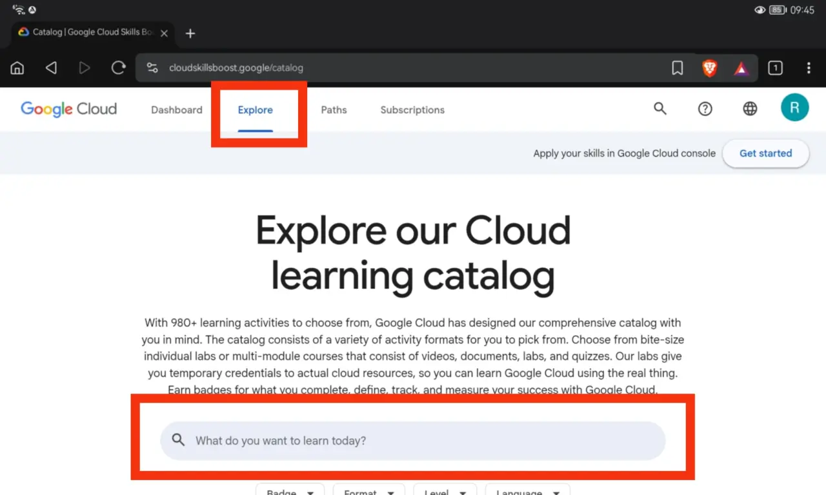
Task: Open a new browser tab with plus
Action: point(190,34)
